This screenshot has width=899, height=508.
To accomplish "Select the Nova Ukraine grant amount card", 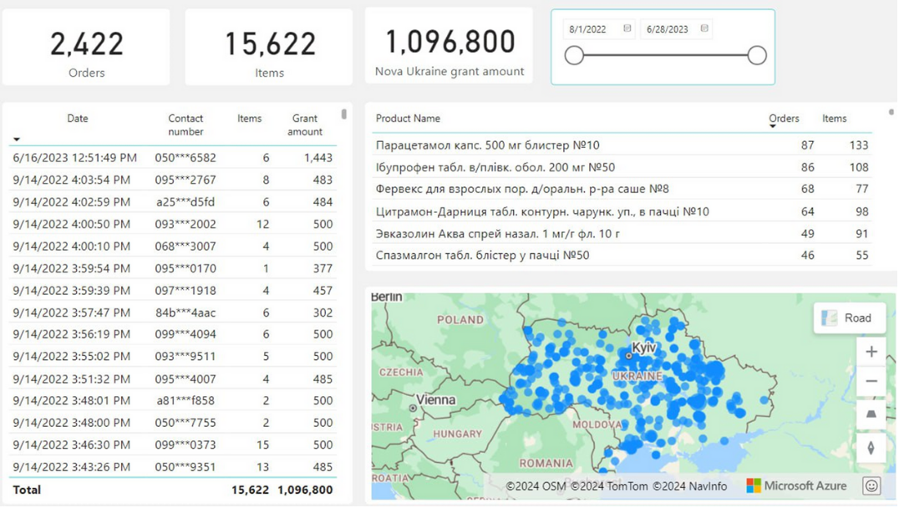I will [x=449, y=46].
